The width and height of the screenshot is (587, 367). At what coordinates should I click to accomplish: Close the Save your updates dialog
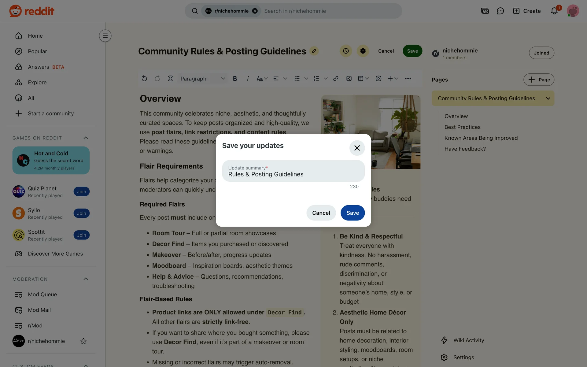[x=357, y=148]
